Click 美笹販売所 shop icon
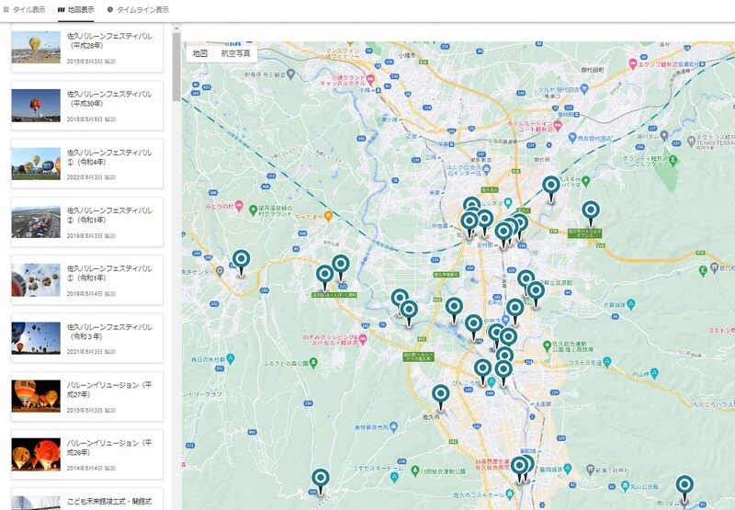This screenshot has width=735, height=510. click(393, 427)
